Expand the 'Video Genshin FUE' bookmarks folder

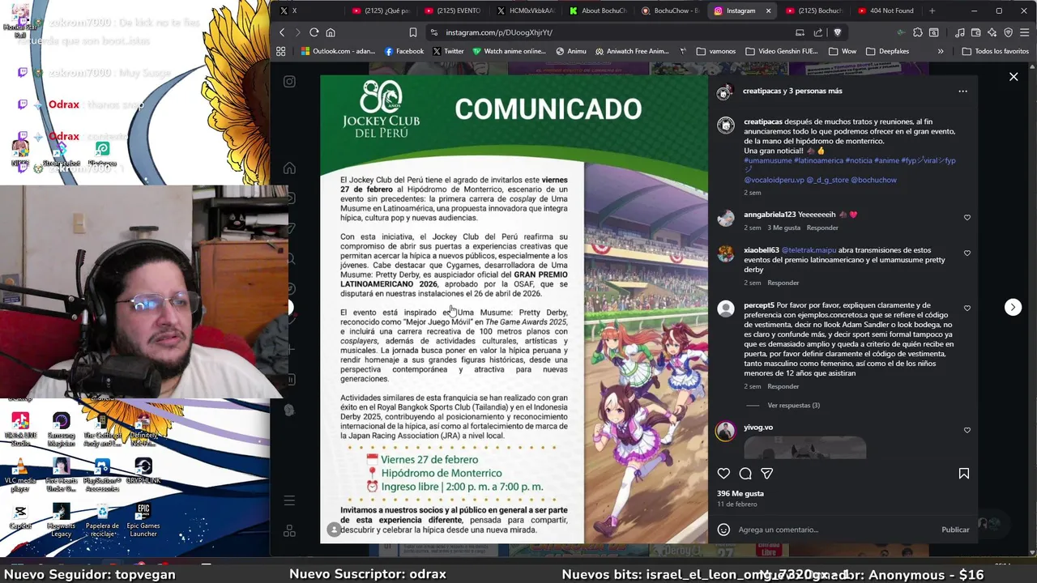782,51
